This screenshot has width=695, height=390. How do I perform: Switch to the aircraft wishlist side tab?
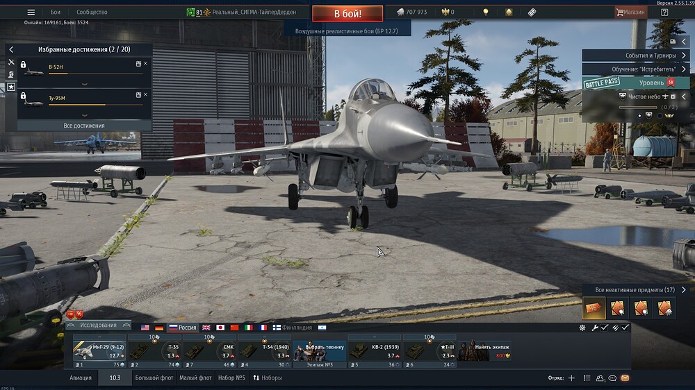coord(11,62)
